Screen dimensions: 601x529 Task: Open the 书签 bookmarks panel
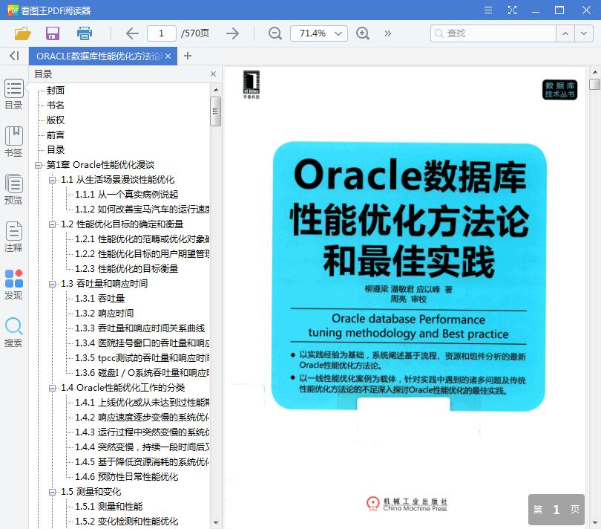click(14, 142)
